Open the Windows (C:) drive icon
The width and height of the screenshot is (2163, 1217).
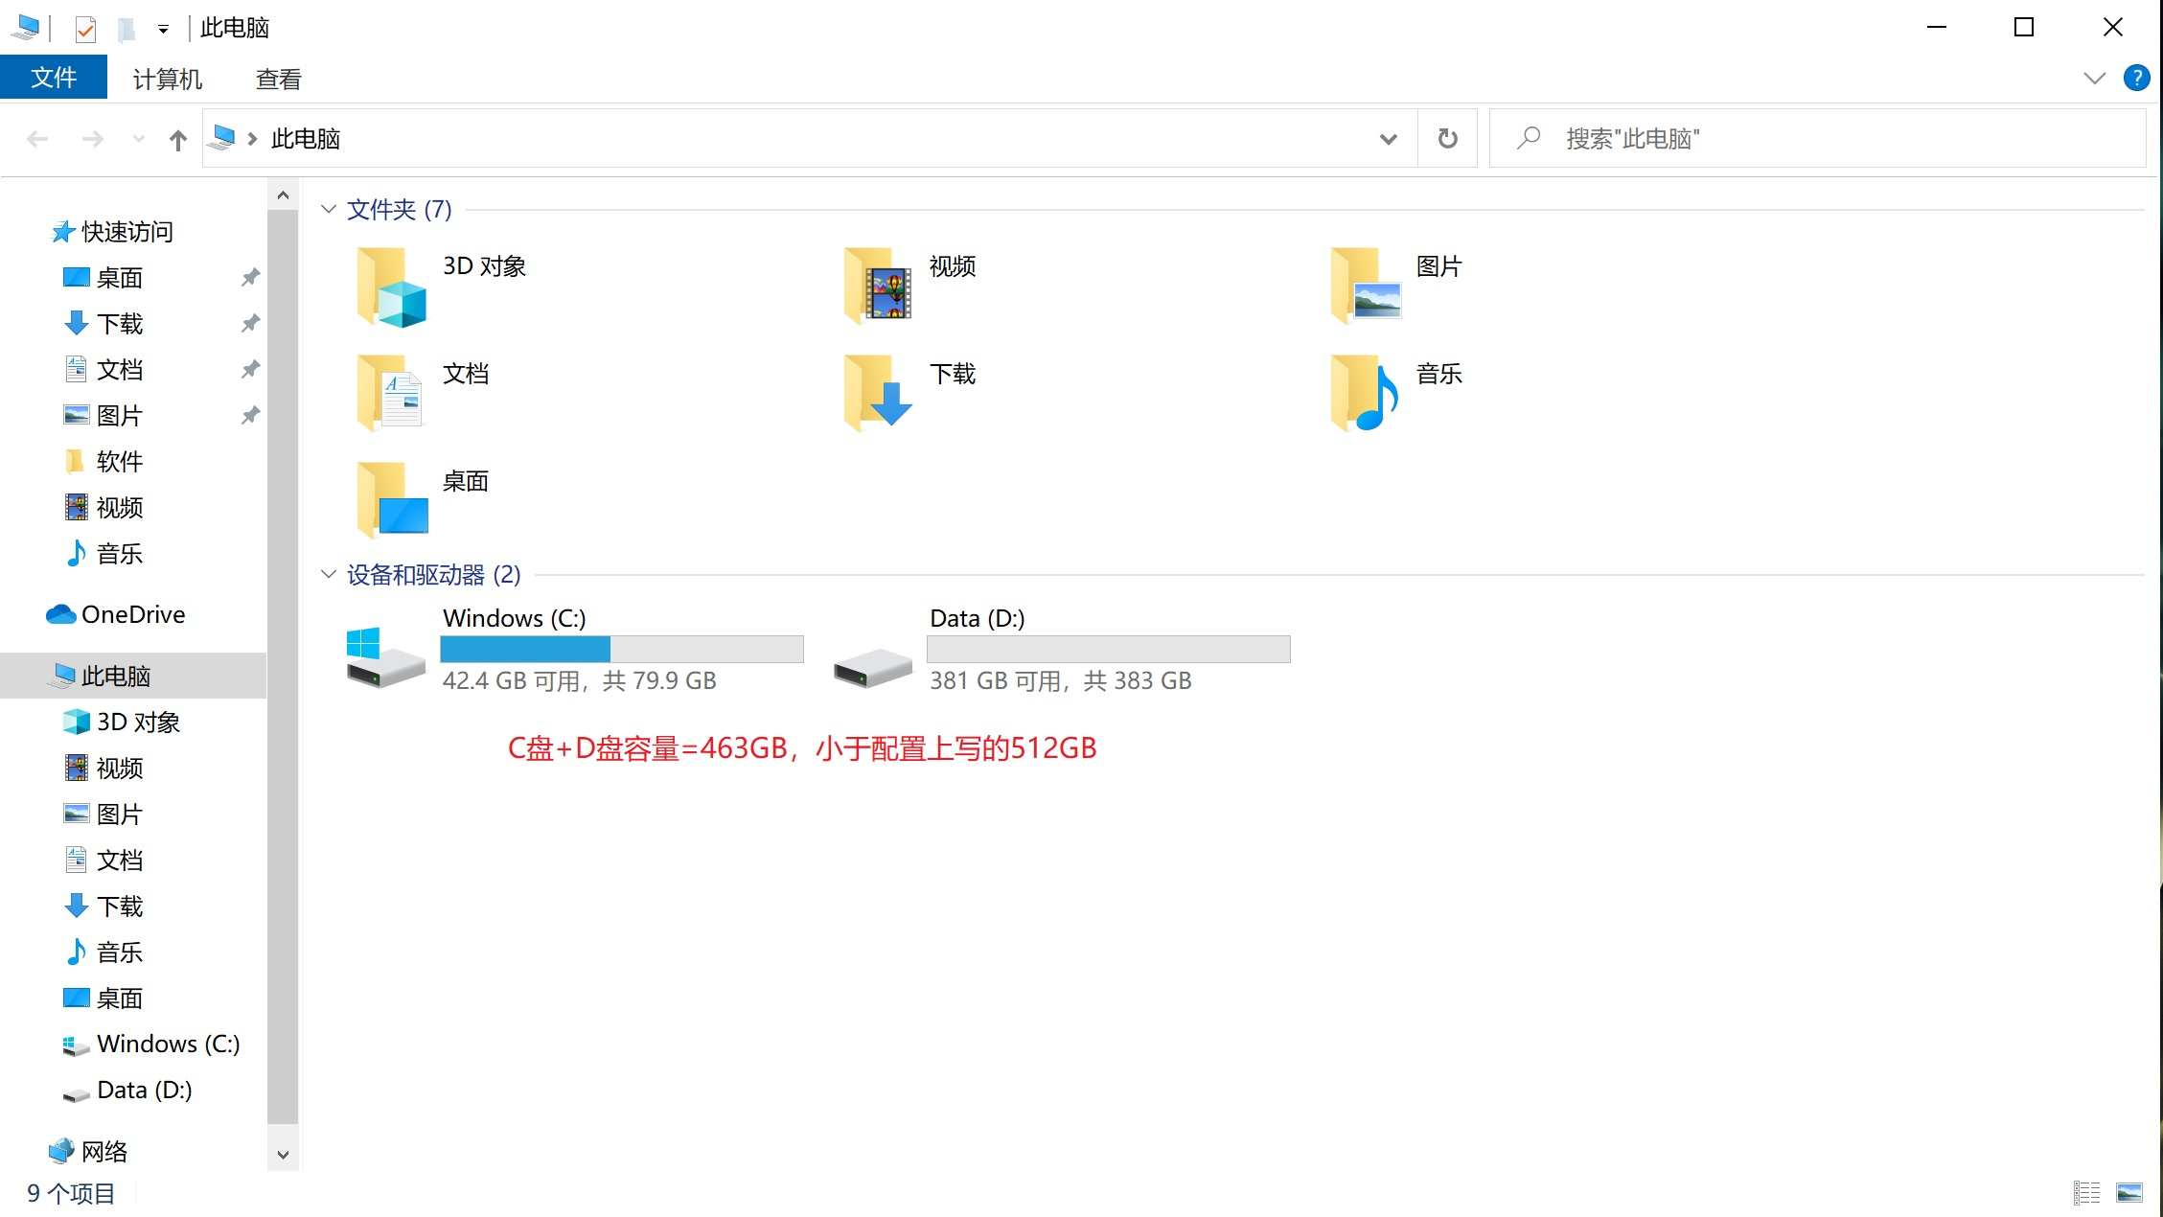[x=385, y=658]
